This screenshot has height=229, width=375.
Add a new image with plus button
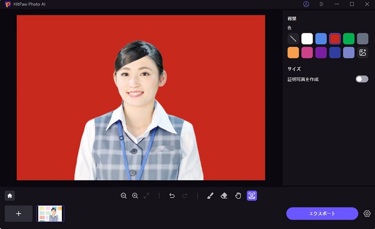(x=19, y=214)
